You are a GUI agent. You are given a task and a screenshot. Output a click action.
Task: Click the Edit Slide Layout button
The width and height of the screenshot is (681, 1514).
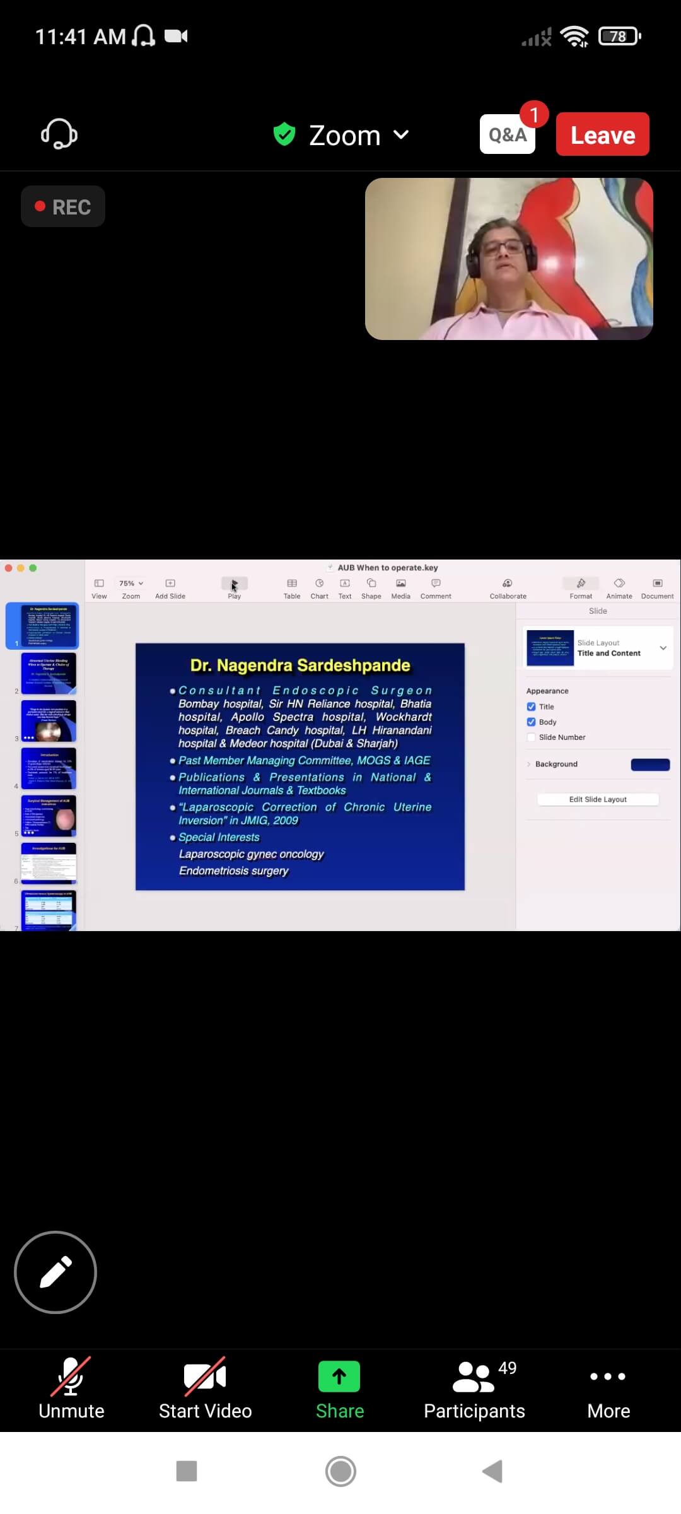tap(598, 799)
